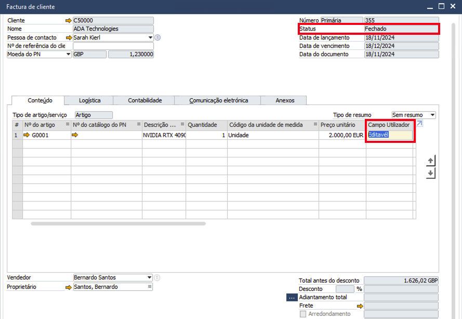This screenshot has height=319, width=462.
Task: Open Pessoa de contacto link arrow
Action: click(x=69, y=37)
